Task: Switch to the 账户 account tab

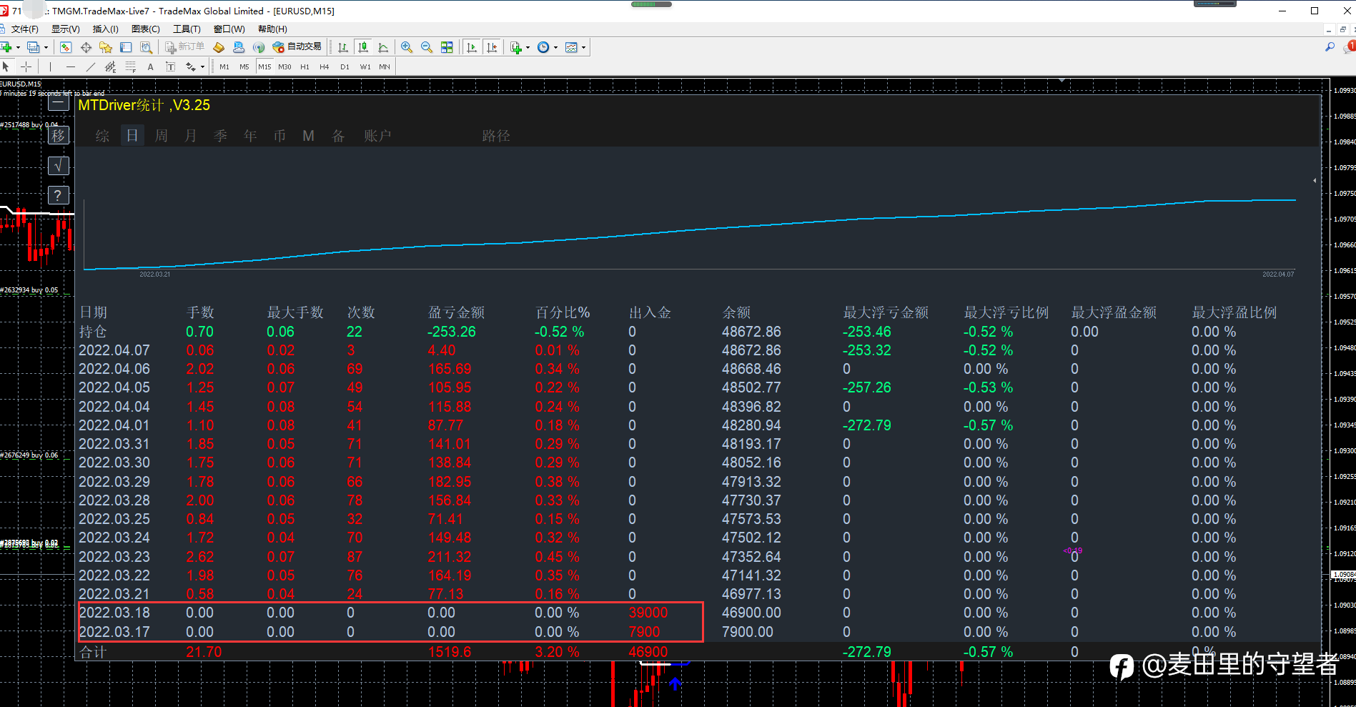Action: coord(377,136)
